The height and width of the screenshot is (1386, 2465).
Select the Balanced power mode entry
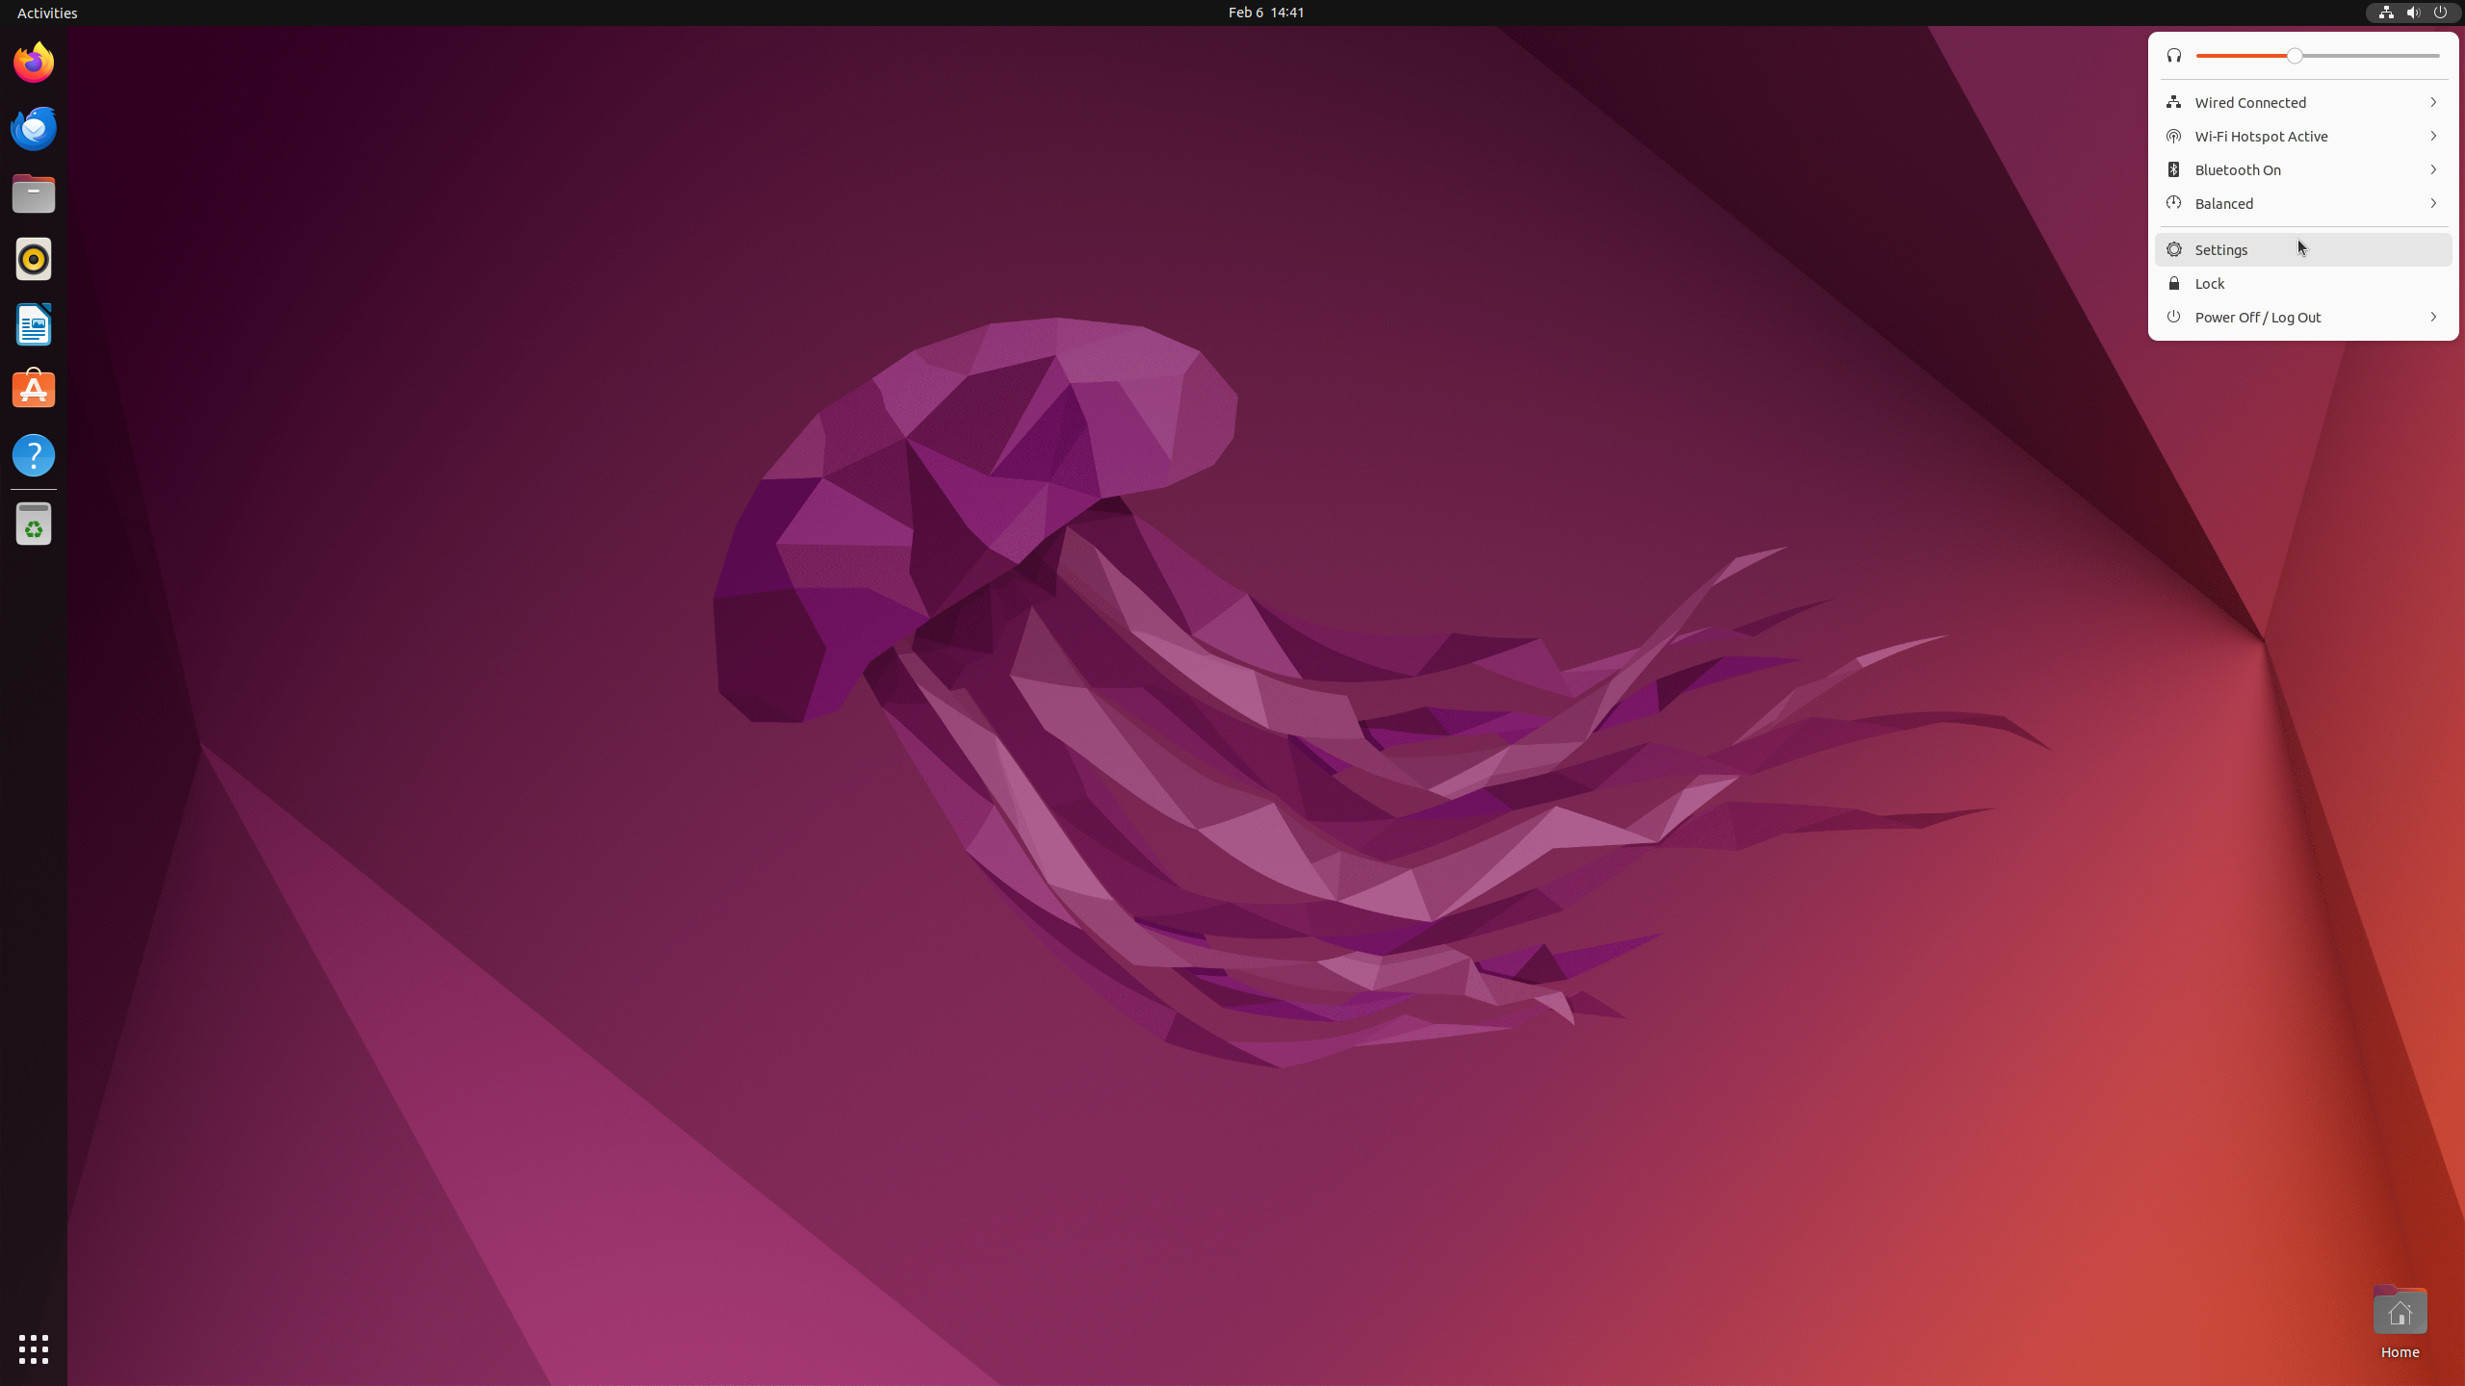[2303, 203]
